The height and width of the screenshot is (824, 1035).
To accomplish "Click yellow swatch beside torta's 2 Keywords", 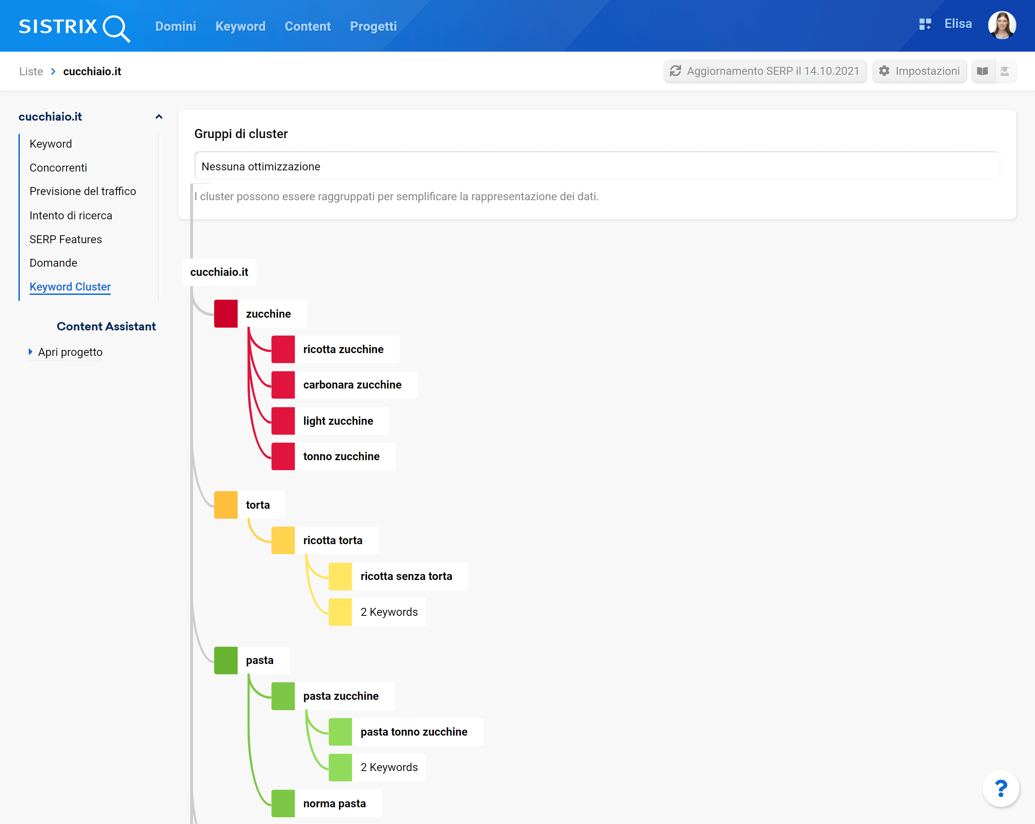I will pyautogui.click(x=340, y=612).
